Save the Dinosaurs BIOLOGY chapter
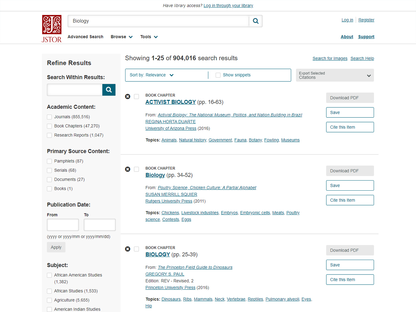 pos(350,265)
